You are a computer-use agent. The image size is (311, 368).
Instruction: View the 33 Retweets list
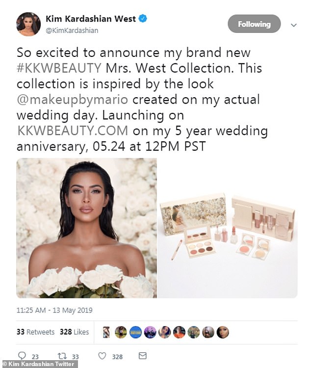click(x=35, y=332)
